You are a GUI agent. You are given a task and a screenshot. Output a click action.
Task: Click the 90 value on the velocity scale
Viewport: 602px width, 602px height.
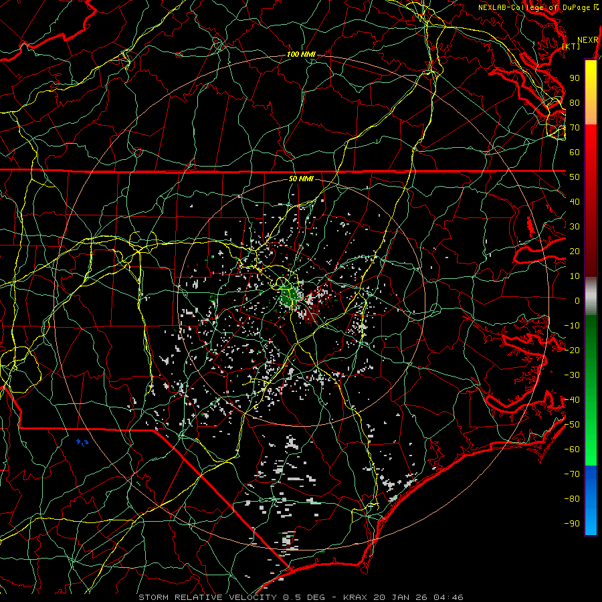[x=575, y=78]
